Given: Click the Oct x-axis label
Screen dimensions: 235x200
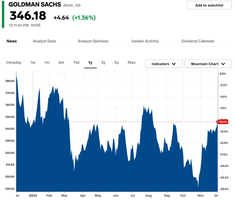Looking at the screenshot, I should point(183,196).
